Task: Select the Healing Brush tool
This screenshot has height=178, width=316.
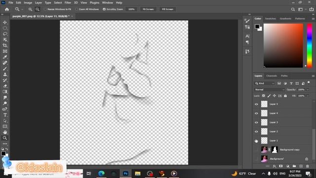Action: point(5,63)
